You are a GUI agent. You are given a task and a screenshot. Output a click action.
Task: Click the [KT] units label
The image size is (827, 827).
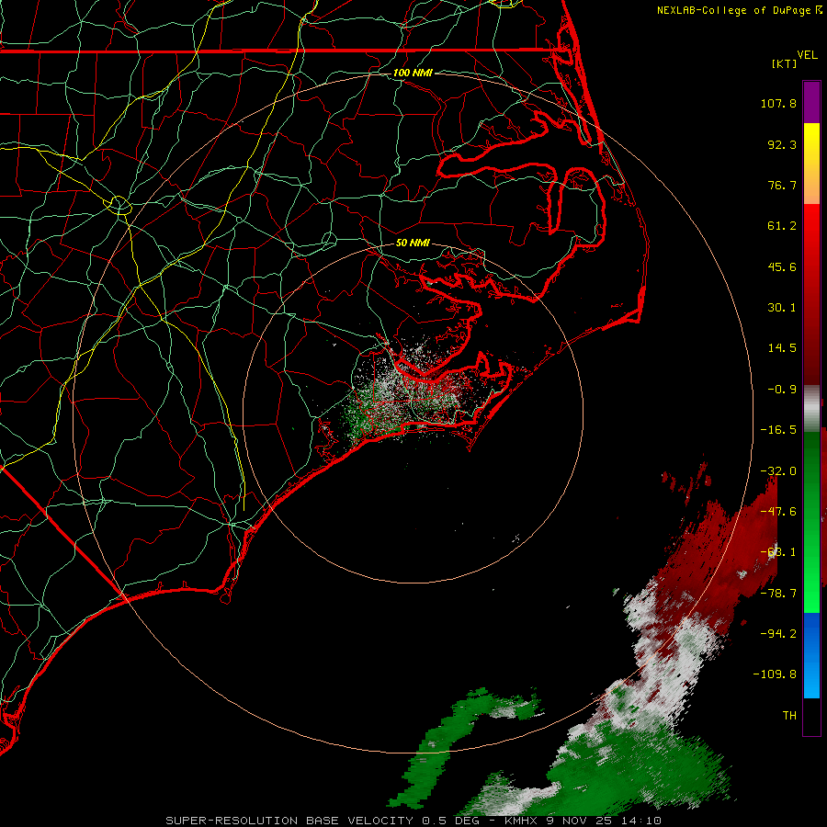click(x=785, y=63)
